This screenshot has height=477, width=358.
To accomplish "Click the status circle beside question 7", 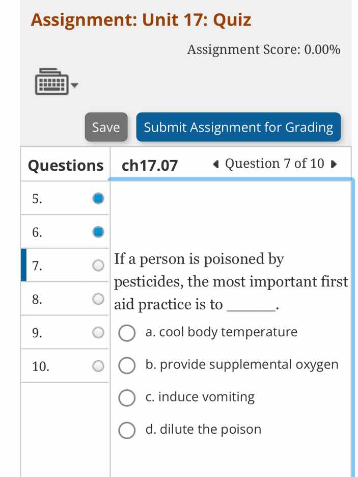I will click(x=98, y=265).
